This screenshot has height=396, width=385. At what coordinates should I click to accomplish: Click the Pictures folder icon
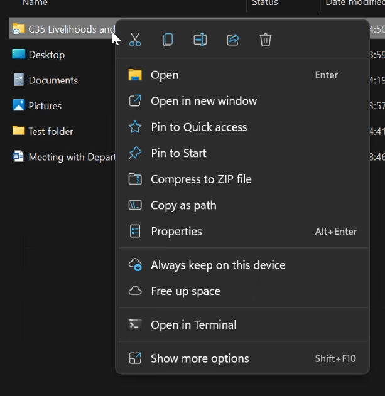18,105
